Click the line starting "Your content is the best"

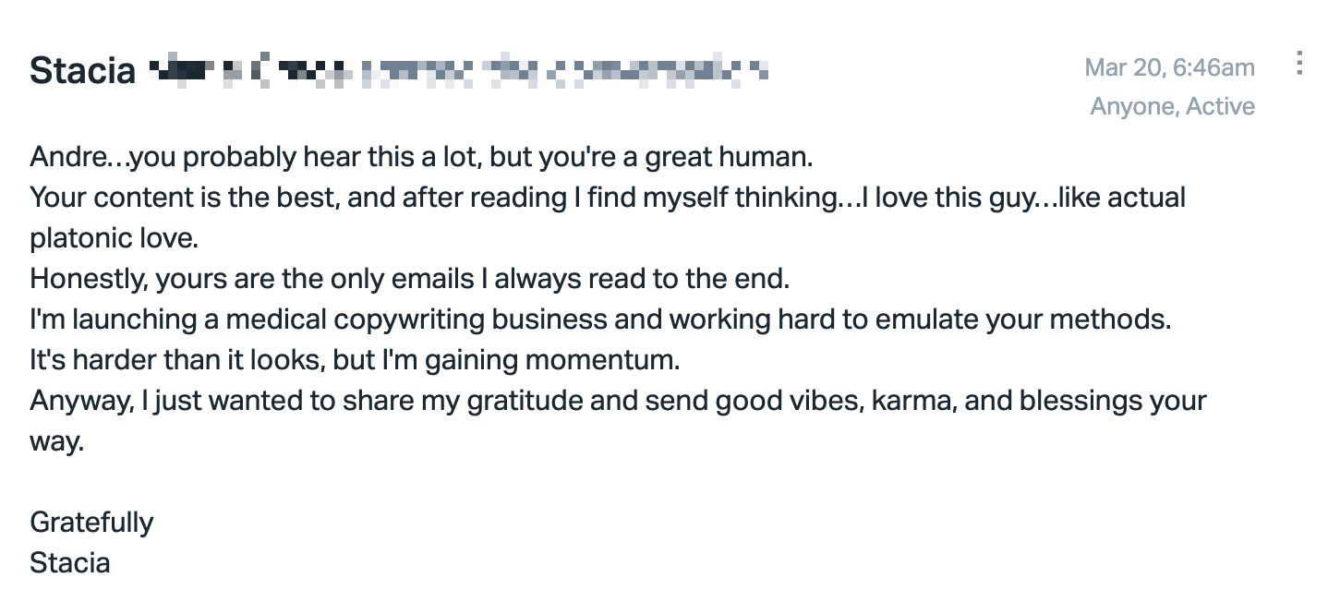(608, 198)
